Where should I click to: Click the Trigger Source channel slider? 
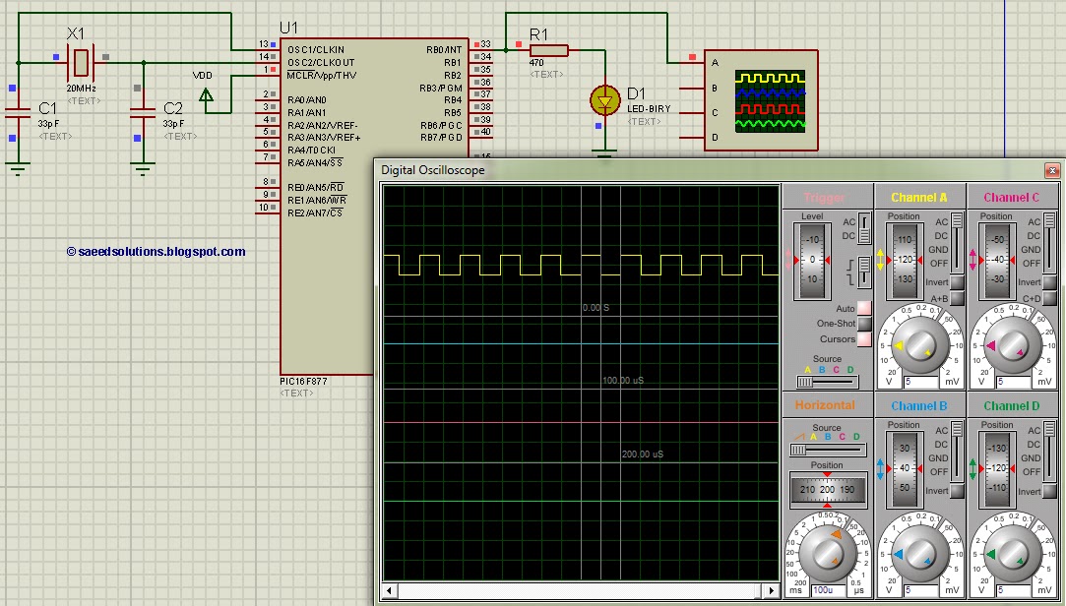[x=828, y=383]
